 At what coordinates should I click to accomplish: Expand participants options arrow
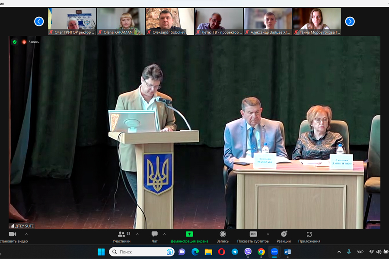click(137, 234)
